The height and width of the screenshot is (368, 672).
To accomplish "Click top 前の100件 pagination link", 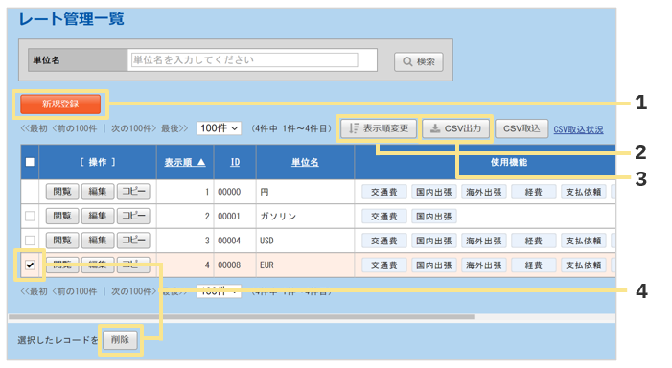I will (x=75, y=128).
